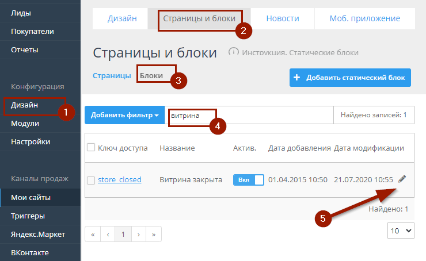Open the store_closed link
Viewport: 426px width, 261px height.
click(x=119, y=179)
